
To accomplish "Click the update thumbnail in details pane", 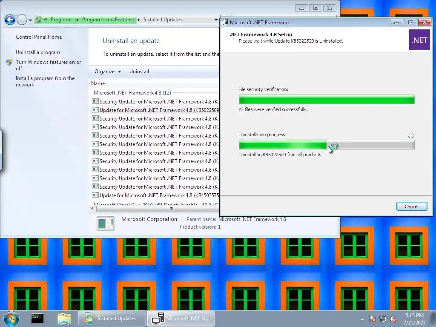I will point(106,223).
